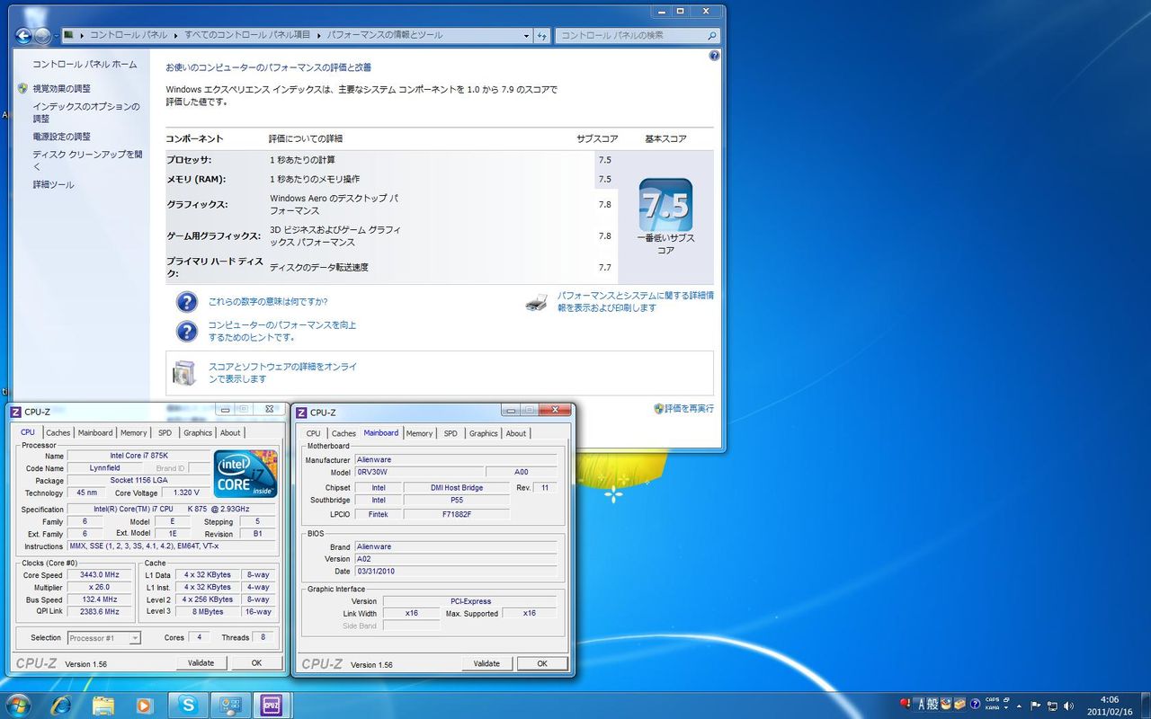Click the printer icon for detailed information
This screenshot has width=1151, height=719.
click(x=536, y=302)
